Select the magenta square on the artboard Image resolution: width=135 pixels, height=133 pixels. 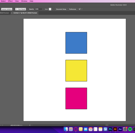(x=76, y=99)
